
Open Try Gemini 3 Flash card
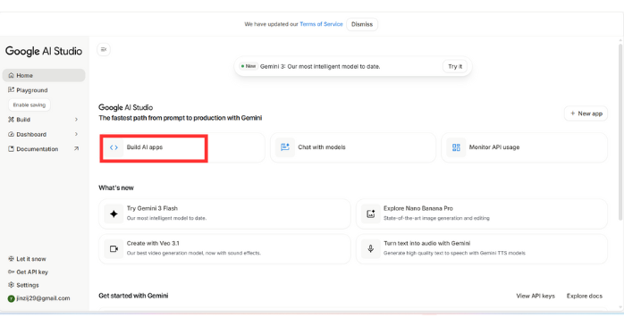pyautogui.click(x=224, y=213)
